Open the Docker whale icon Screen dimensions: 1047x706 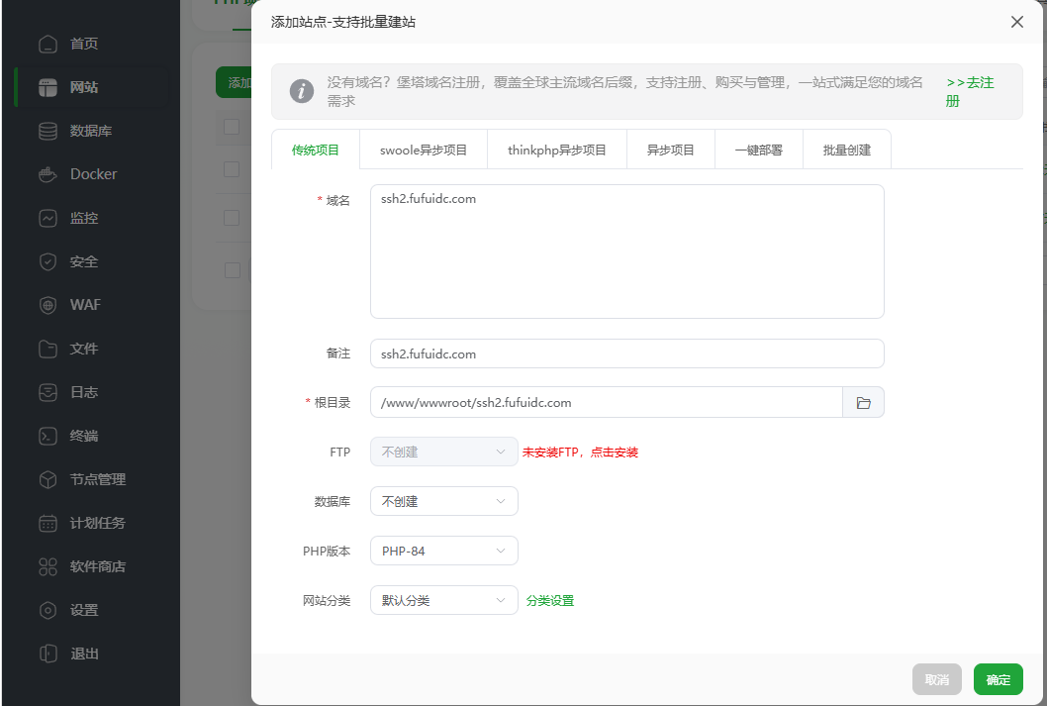[x=48, y=174]
